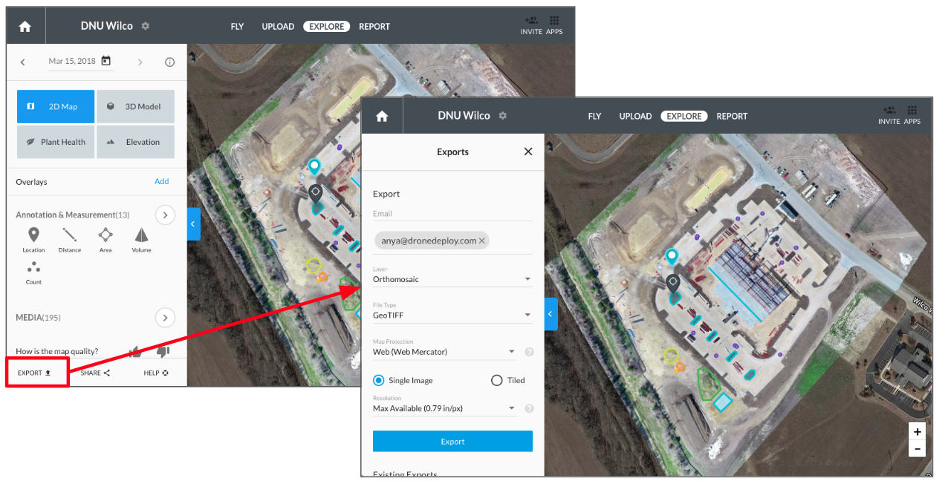Go to the previous map date arrow

(23, 62)
